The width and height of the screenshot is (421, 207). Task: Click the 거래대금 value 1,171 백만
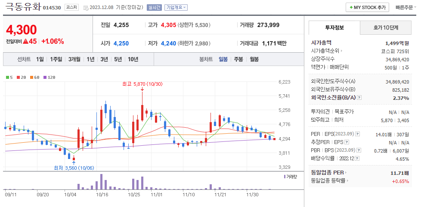click(274, 43)
